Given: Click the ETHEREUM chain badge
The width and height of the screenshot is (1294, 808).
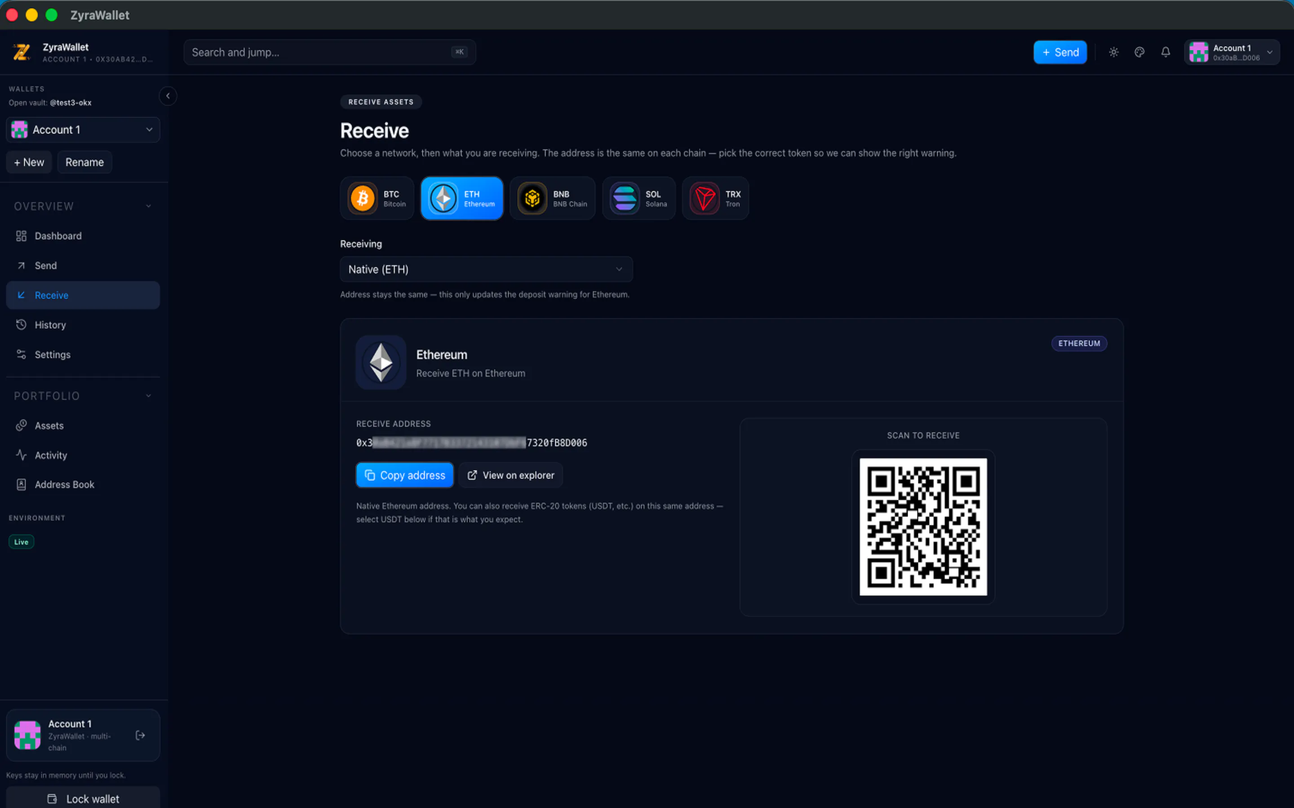Looking at the screenshot, I should click(x=1079, y=343).
